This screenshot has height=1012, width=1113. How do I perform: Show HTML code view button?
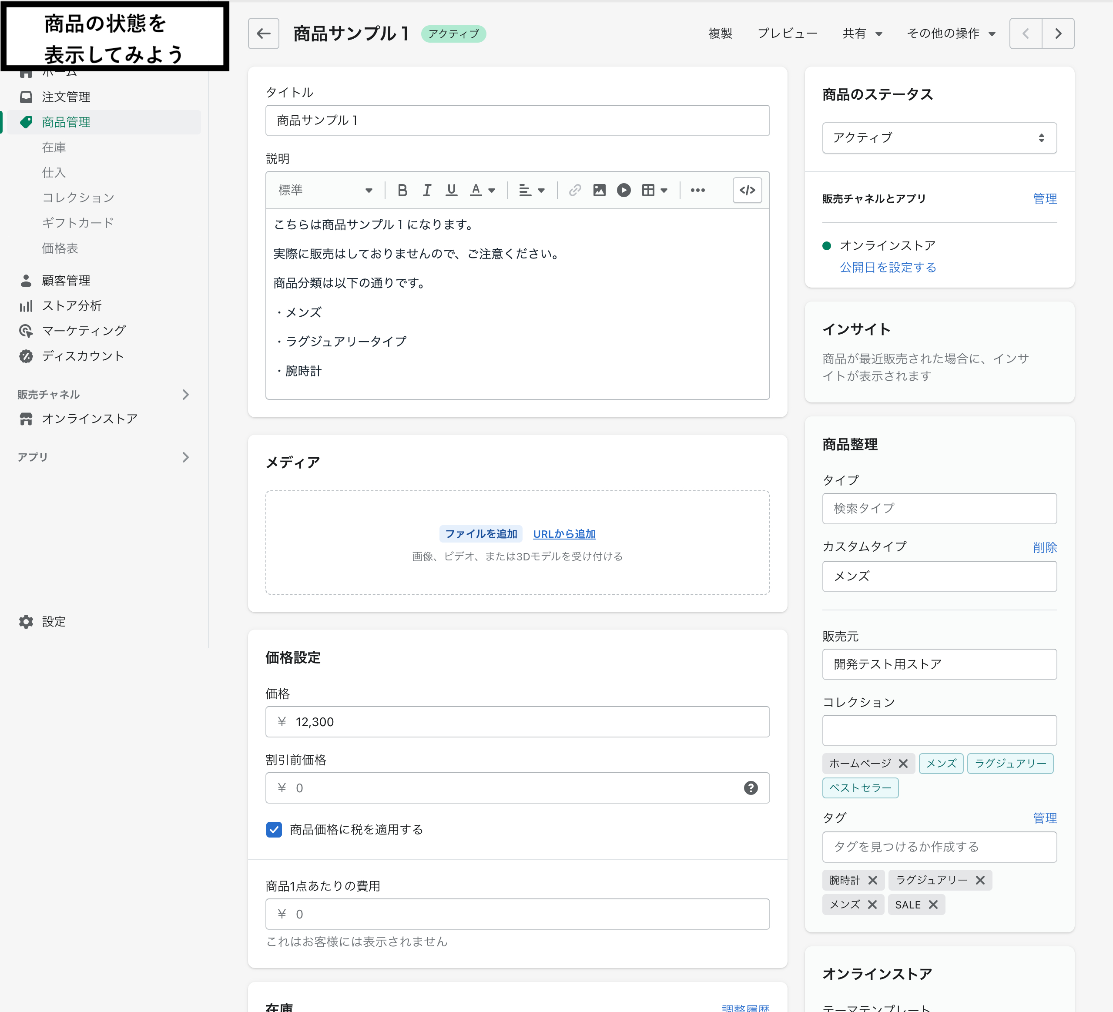click(747, 191)
